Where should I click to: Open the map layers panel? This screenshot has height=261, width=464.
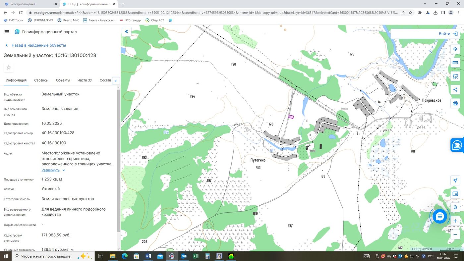coord(455,49)
